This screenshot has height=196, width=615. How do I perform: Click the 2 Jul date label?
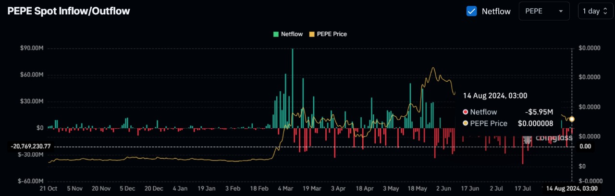point(496,189)
